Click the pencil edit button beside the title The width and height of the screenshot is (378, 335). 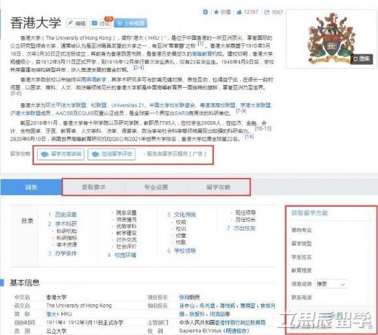coord(77,24)
